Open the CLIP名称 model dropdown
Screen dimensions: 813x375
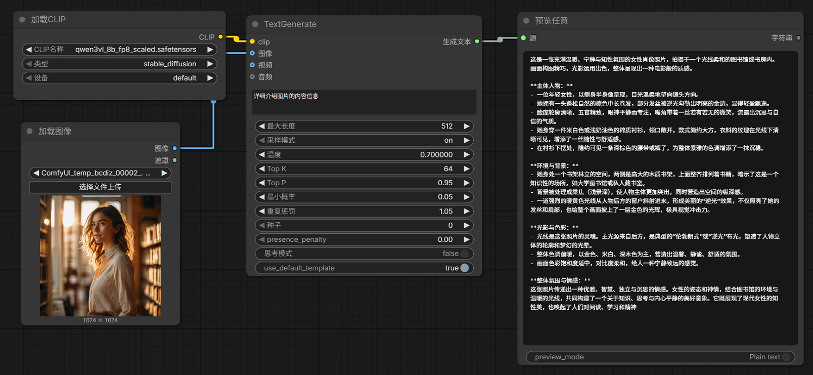[x=120, y=50]
